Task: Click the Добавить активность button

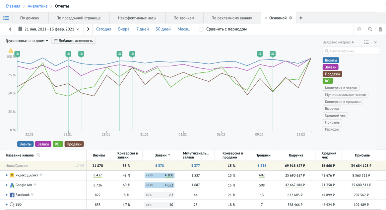Action: 74,41
